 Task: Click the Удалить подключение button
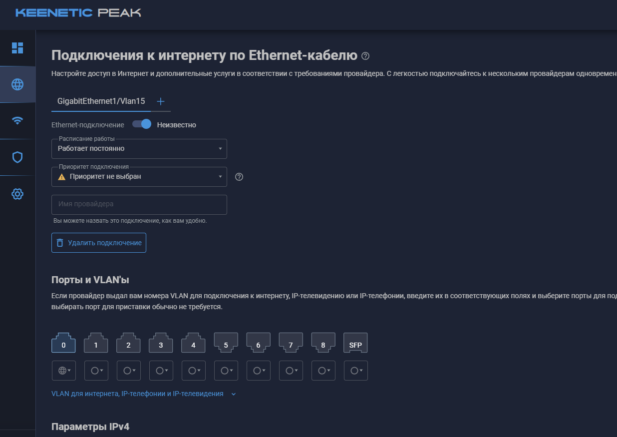coord(99,243)
